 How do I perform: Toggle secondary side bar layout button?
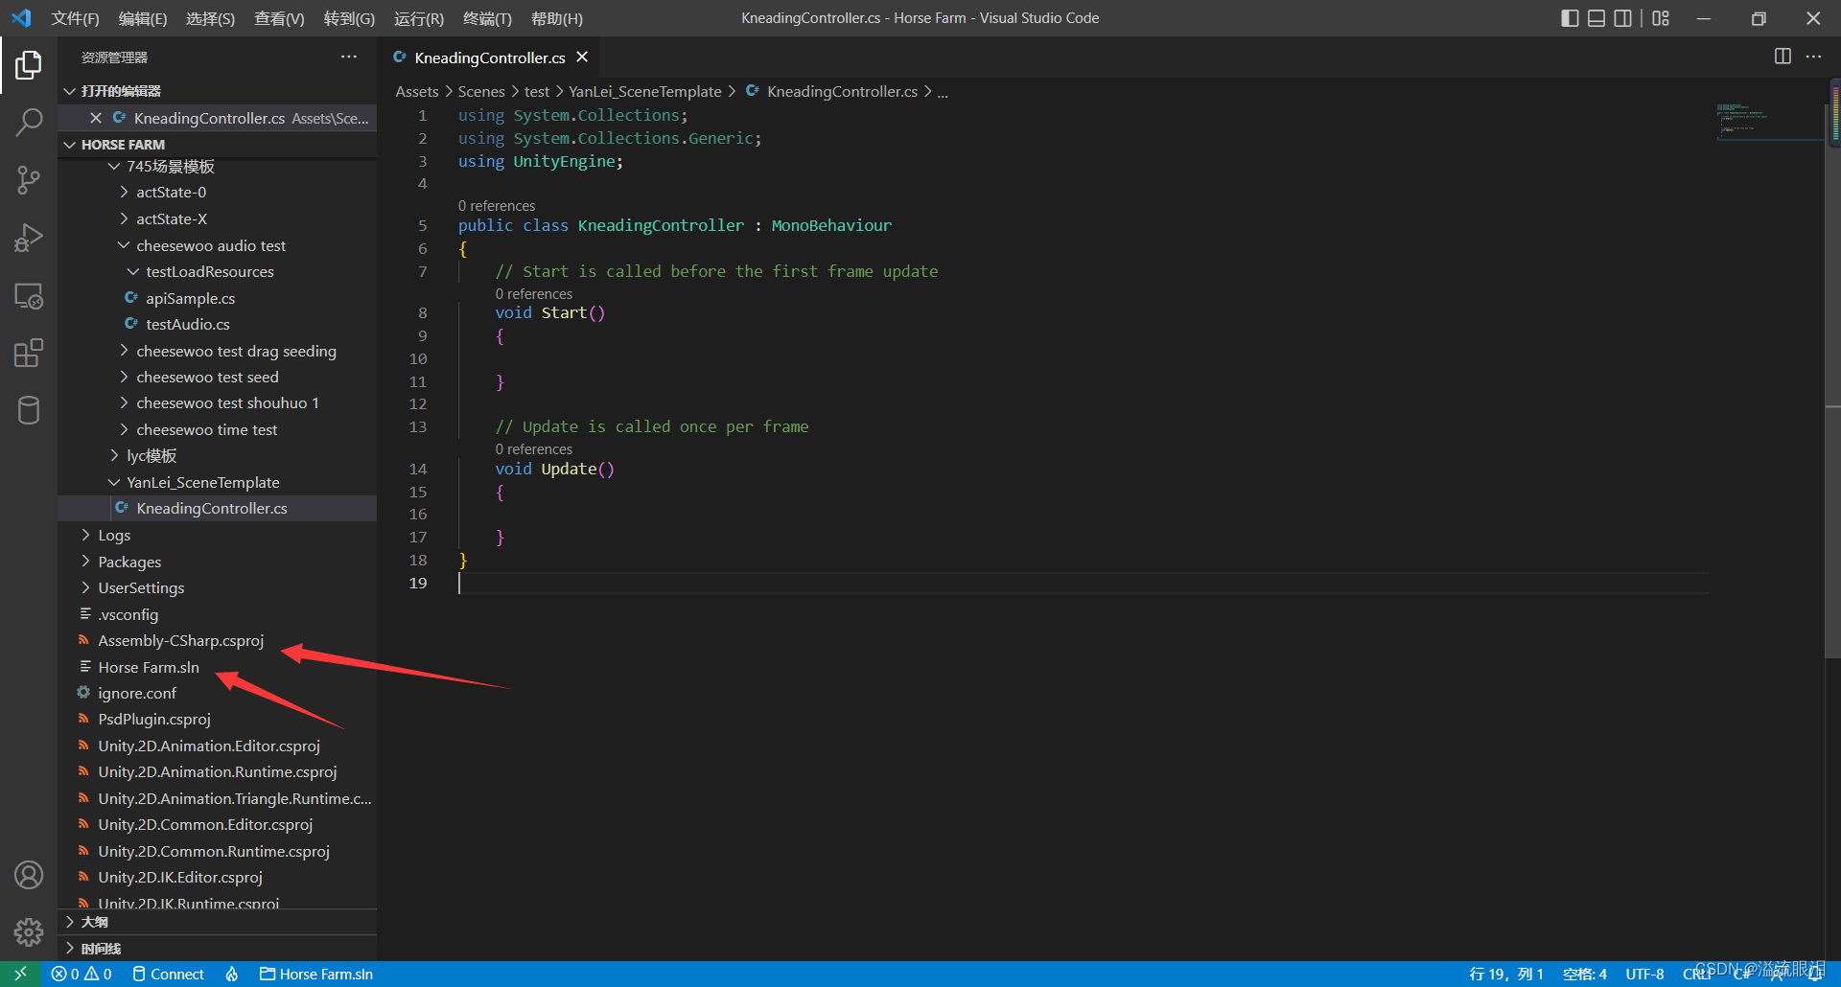coord(1622,18)
